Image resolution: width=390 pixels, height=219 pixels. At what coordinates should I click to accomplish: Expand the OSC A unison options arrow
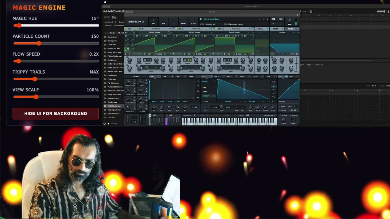pyautogui.click(x=173, y=54)
